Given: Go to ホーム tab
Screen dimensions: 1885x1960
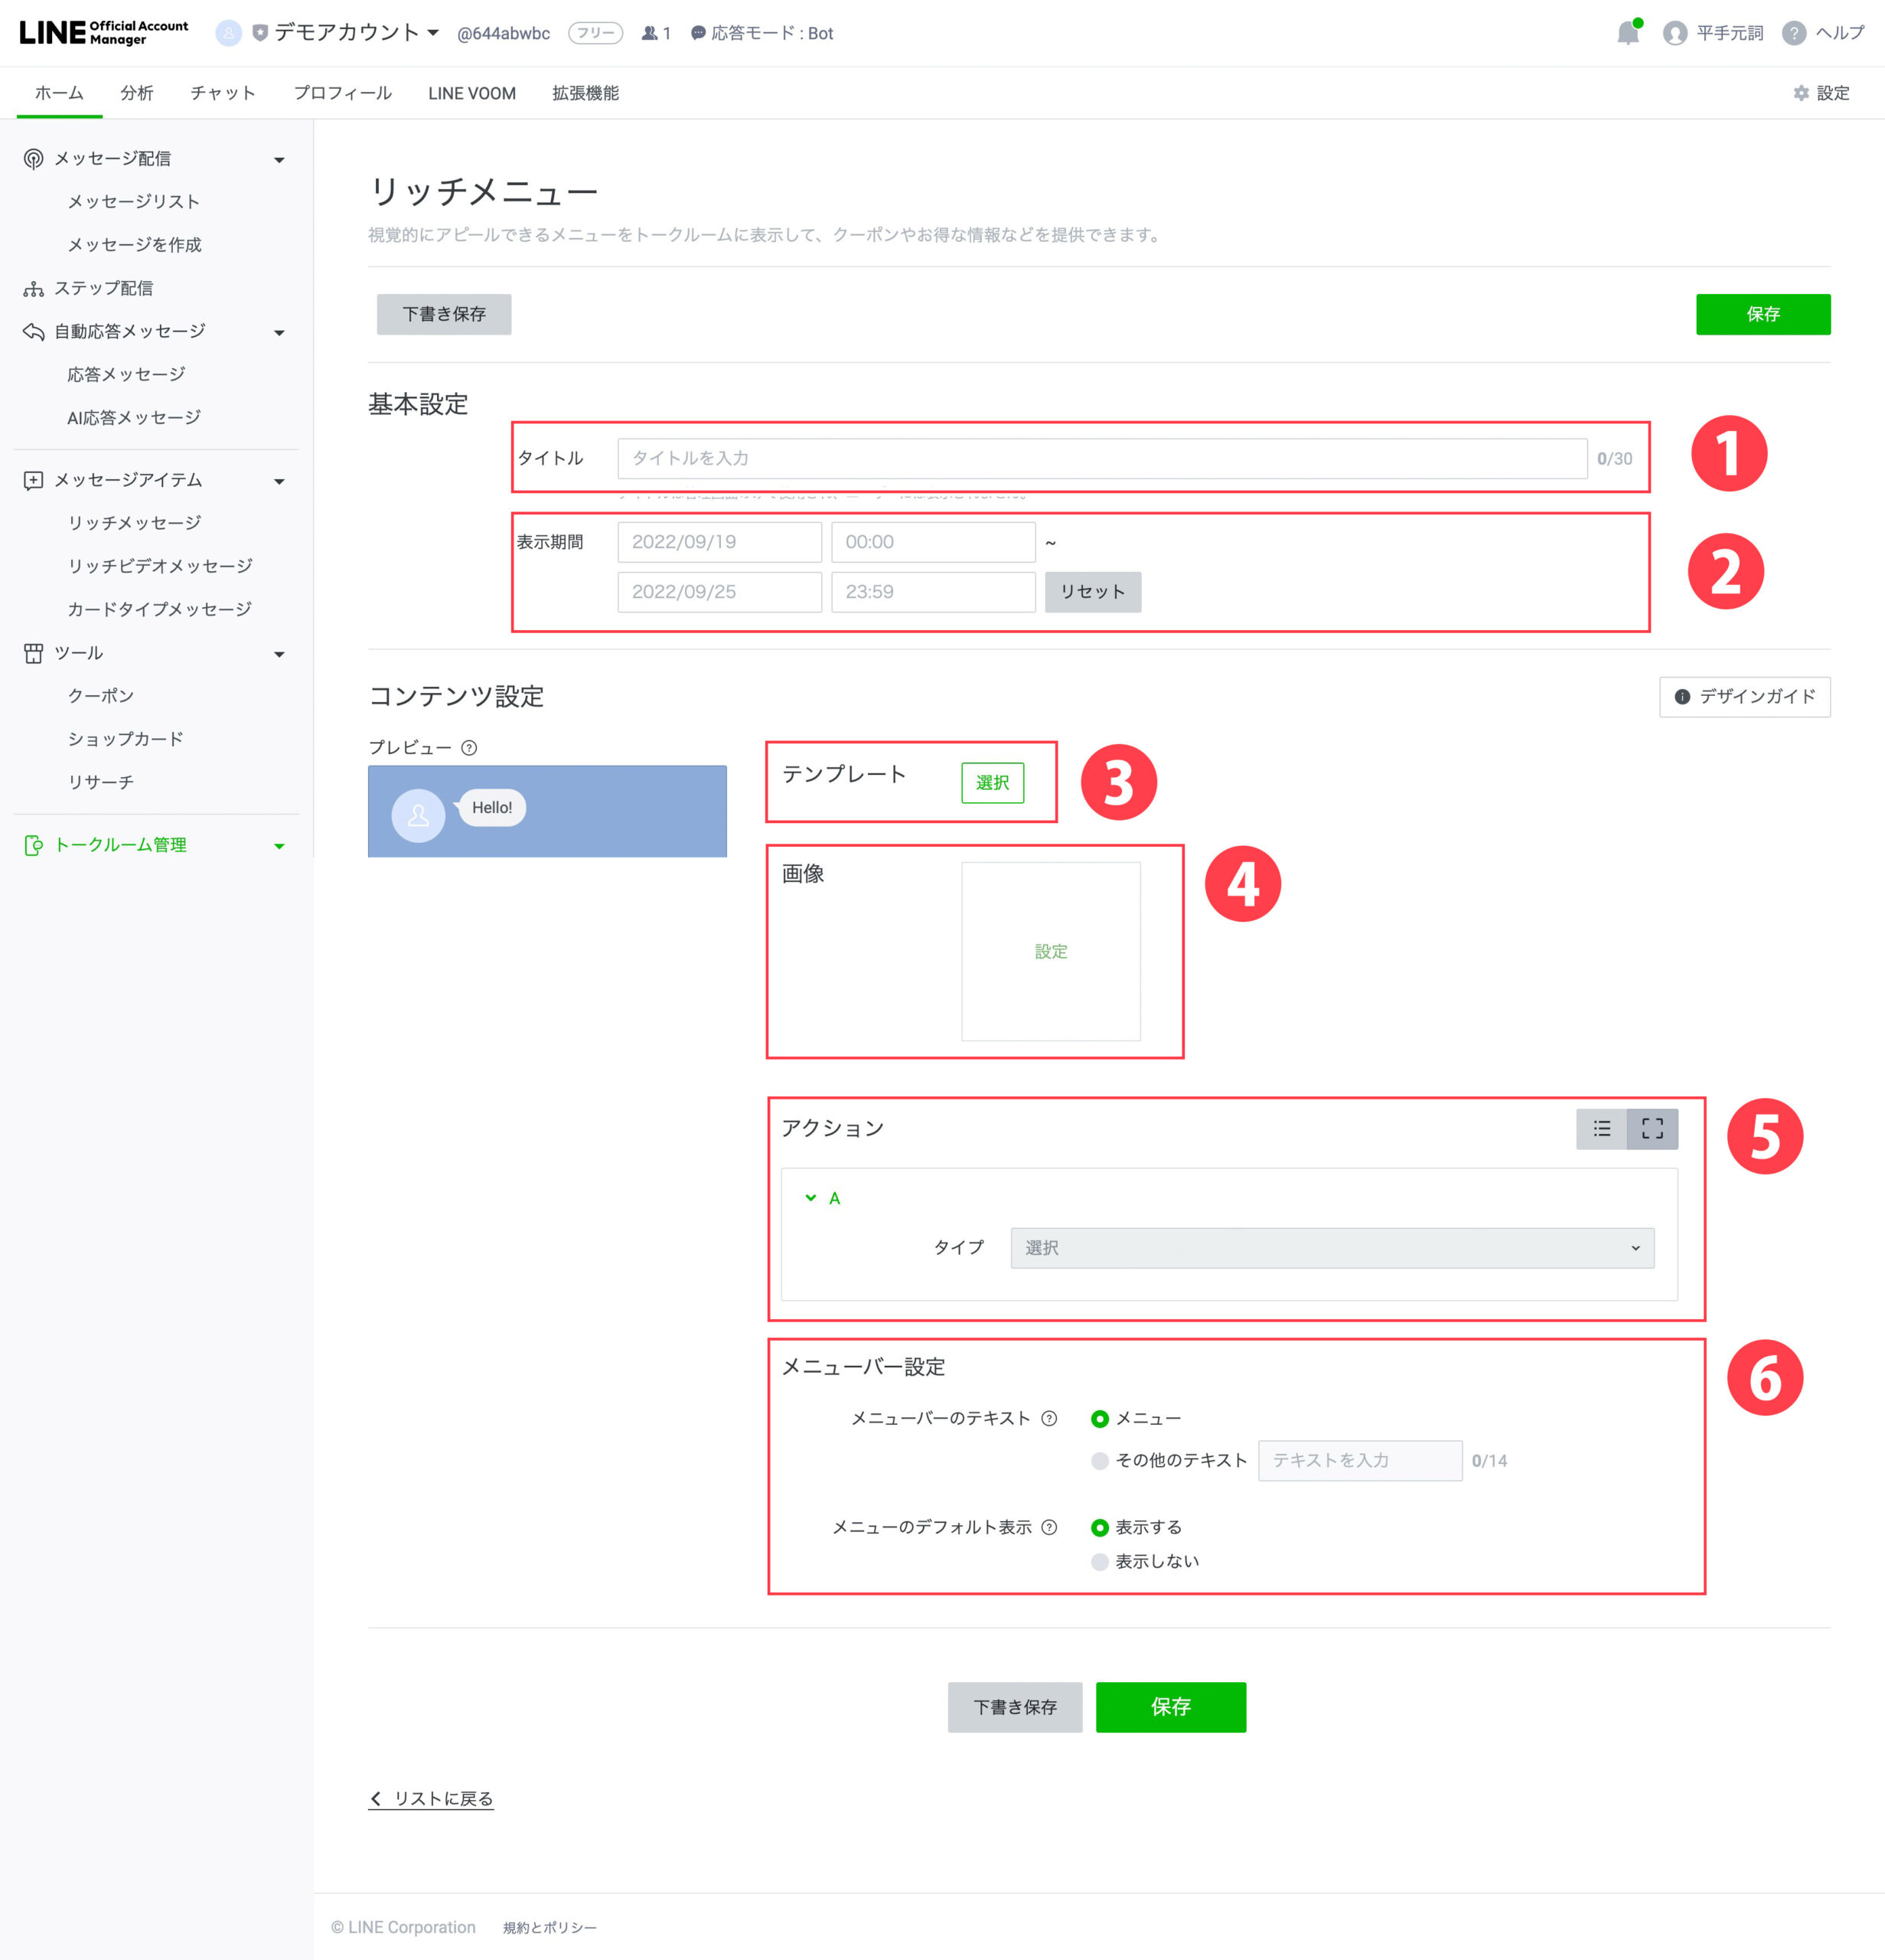Looking at the screenshot, I should (59, 93).
